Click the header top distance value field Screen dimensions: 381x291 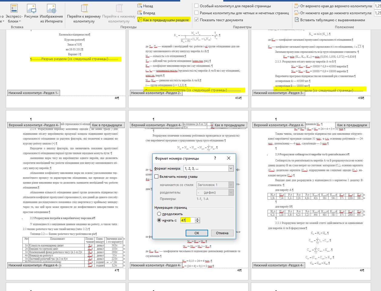point(377,6)
